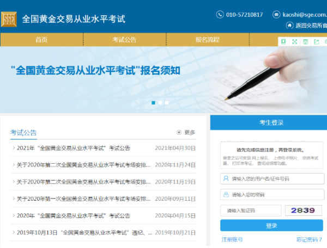The image size is (327, 248).
Task: Open the 首页 navigation tab
Action: (x=41, y=40)
